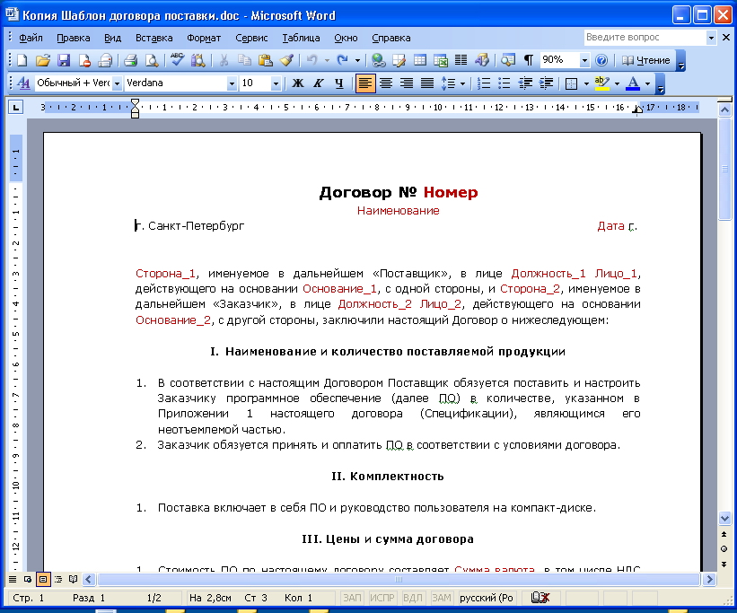
Task: Click the horizontal scrollbar right arrow
Action: point(710,579)
